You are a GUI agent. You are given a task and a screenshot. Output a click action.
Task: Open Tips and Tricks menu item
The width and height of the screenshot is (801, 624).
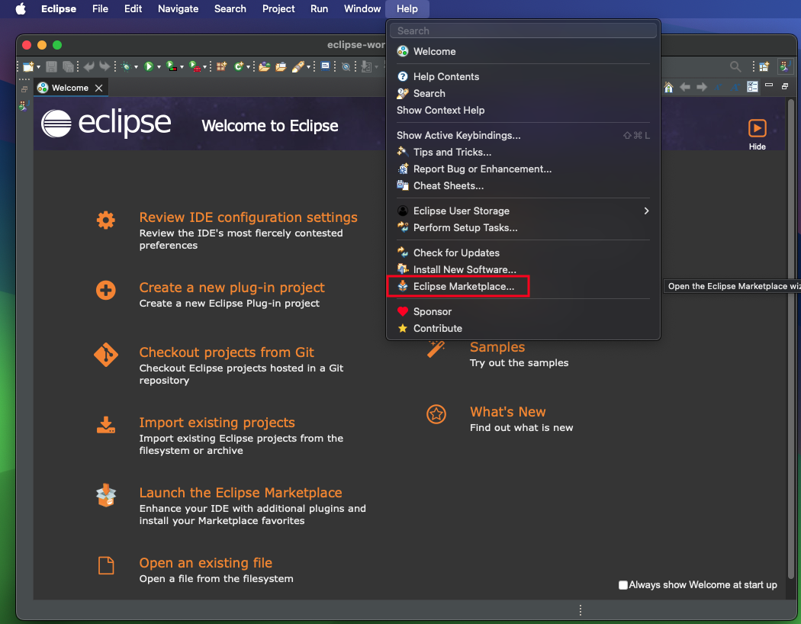click(x=523, y=152)
